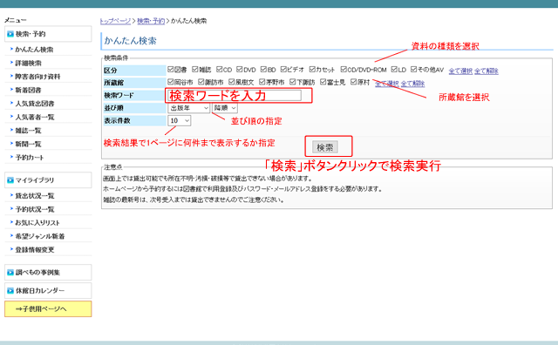Open the 休館日カレンダー menu item
Viewport: 558px width, 345px height.
point(48,291)
